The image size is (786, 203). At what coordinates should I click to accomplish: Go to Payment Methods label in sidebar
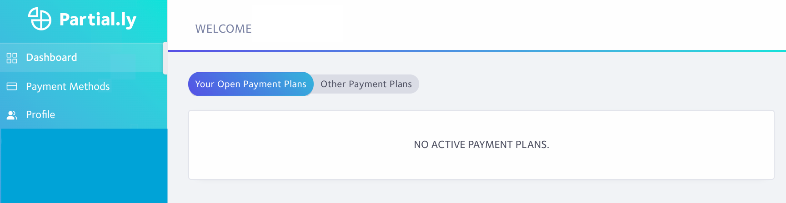(68, 86)
